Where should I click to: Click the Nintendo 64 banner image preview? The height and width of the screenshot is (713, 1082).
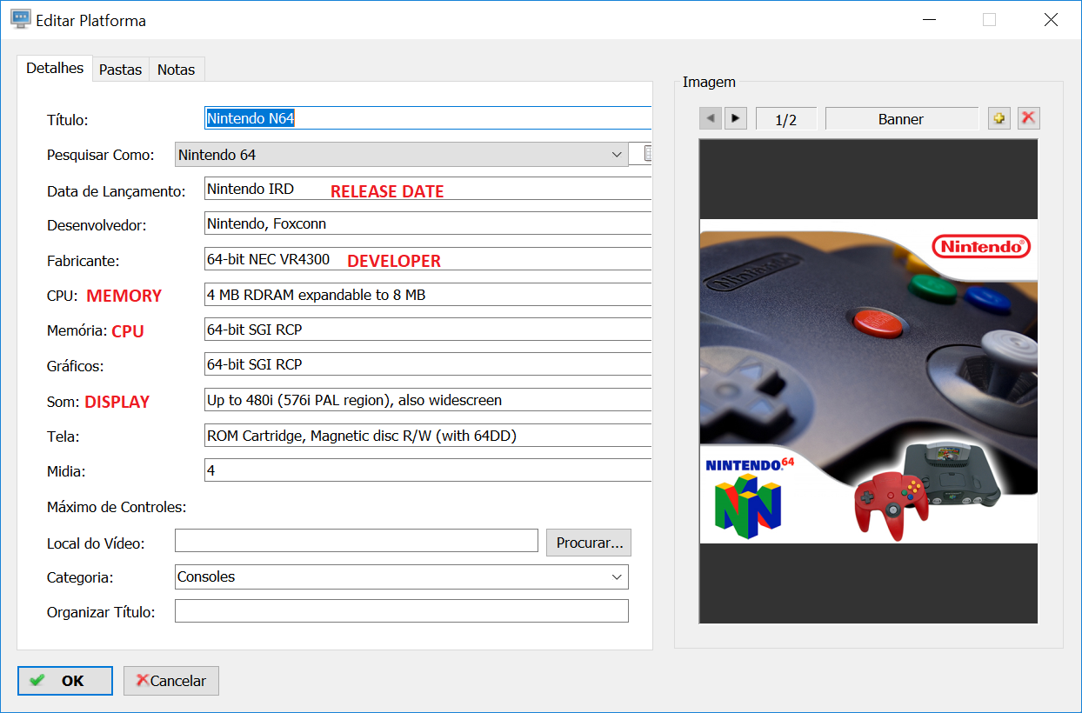tap(869, 381)
